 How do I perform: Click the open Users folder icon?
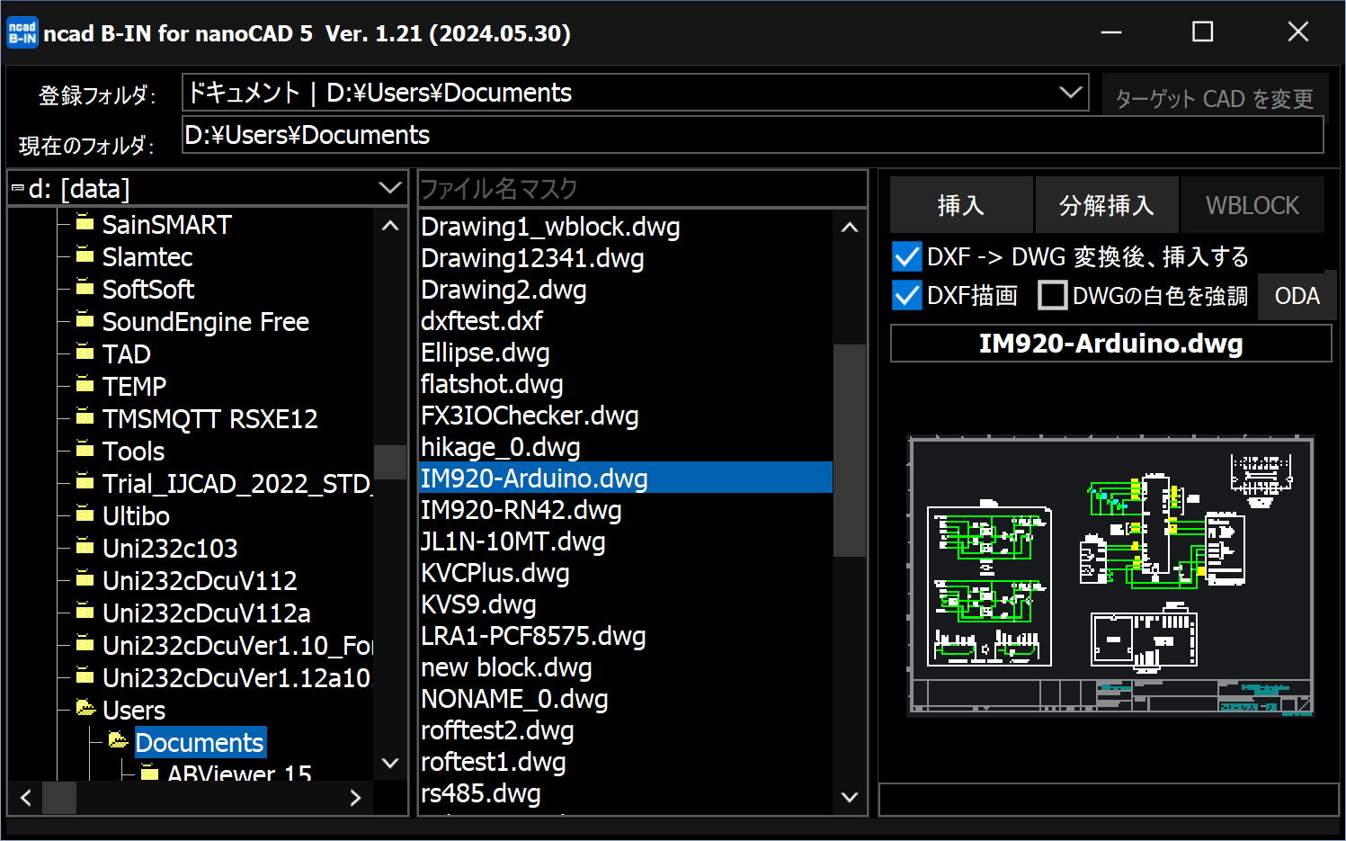85,708
